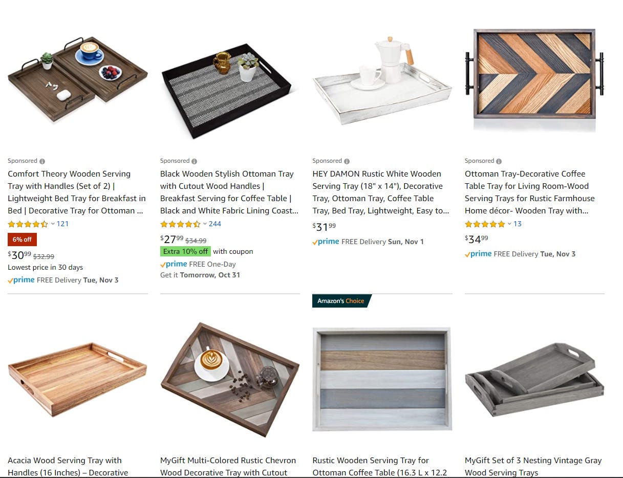Click the Sponsored info icon on Comfort Theory tray

point(42,161)
